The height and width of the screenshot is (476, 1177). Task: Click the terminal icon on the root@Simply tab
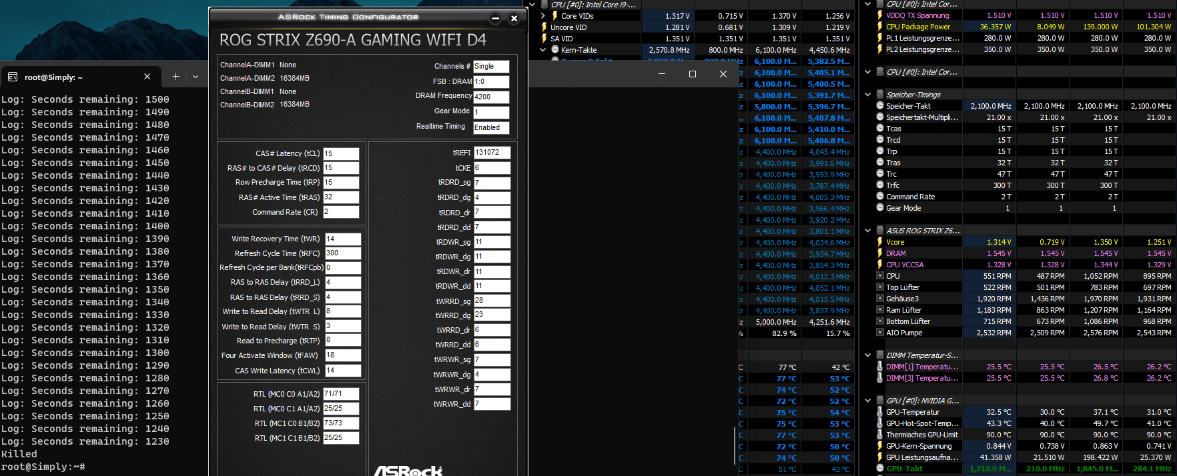[13, 77]
